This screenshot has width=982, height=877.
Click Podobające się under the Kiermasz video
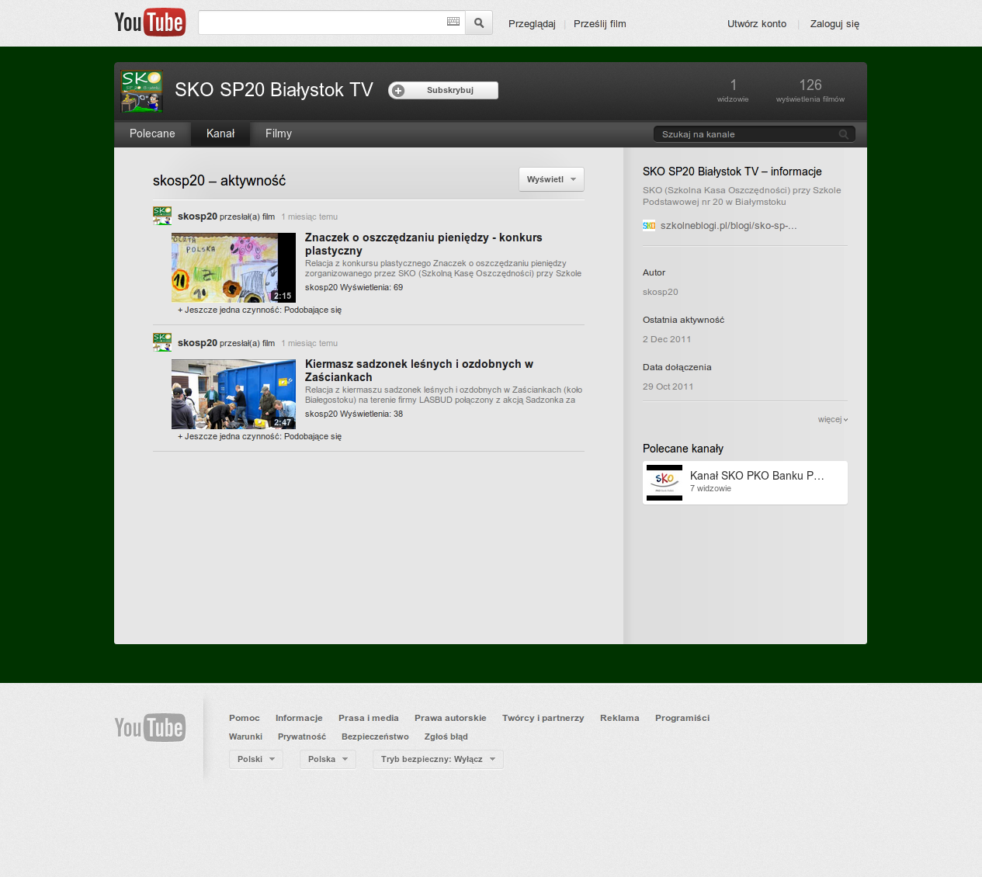(x=313, y=436)
